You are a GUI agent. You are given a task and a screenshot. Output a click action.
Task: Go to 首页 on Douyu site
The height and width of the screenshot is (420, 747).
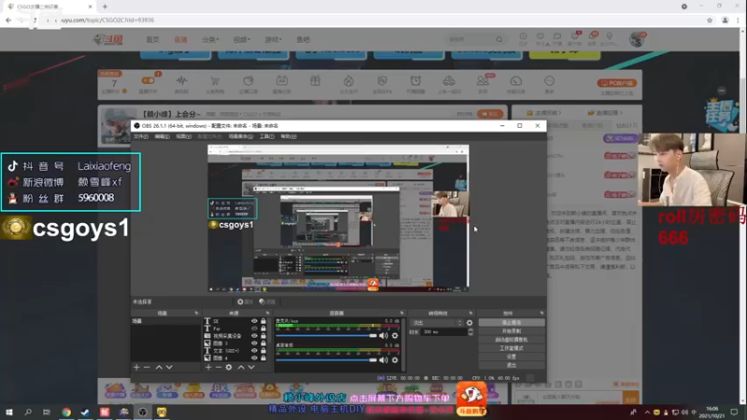click(153, 40)
